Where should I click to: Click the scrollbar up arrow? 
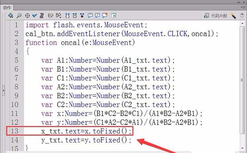[x=242, y=24]
